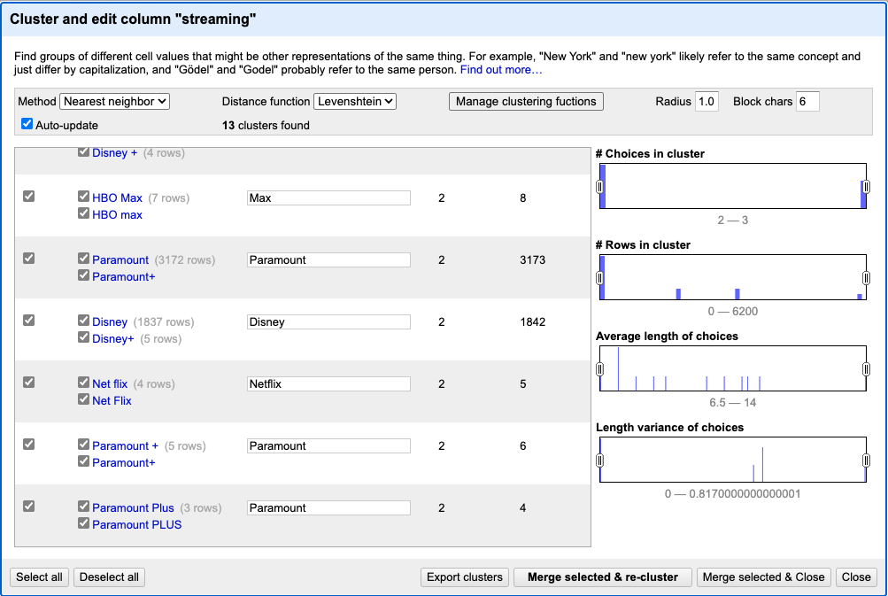Toggle the Auto-update checkbox
This screenshot has width=888, height=596.
point(27,123)
